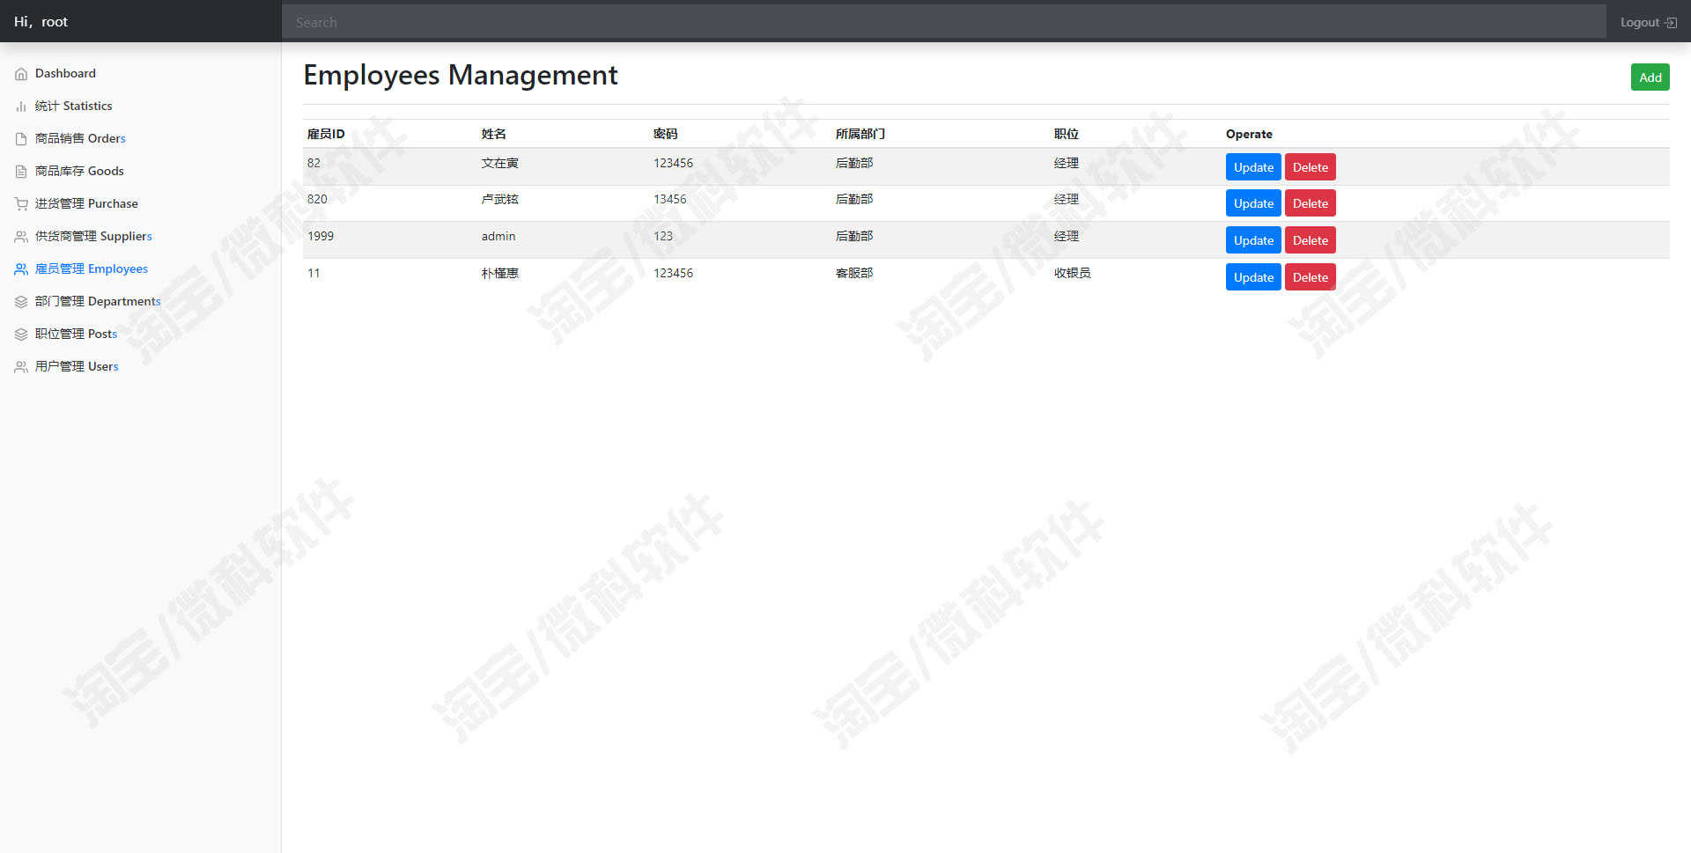Click the Logout arrow icon

point(1671,23)
